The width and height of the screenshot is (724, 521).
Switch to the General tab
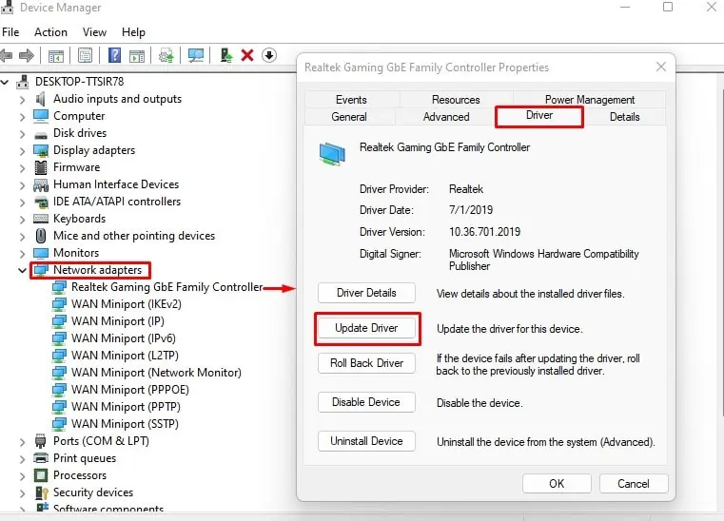[x=349, y=117]
